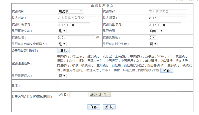
Task: Click the 收费内容 input field
Action: (167, 11)
